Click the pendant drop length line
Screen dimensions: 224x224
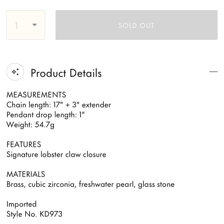46,115
